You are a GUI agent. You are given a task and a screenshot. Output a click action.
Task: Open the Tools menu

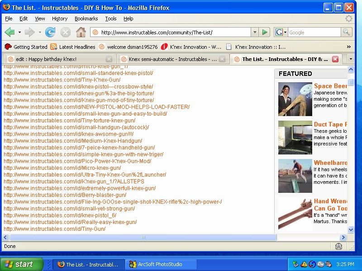(111, 19)
